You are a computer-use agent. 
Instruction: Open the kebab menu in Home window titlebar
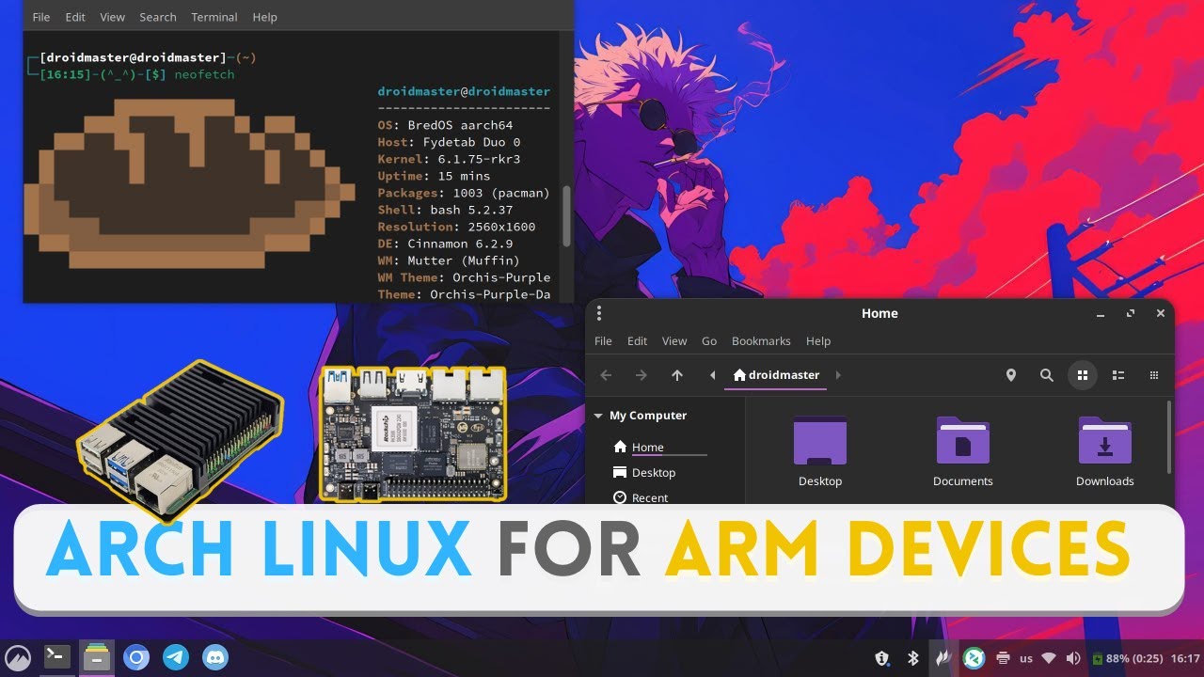pos(599,313)
